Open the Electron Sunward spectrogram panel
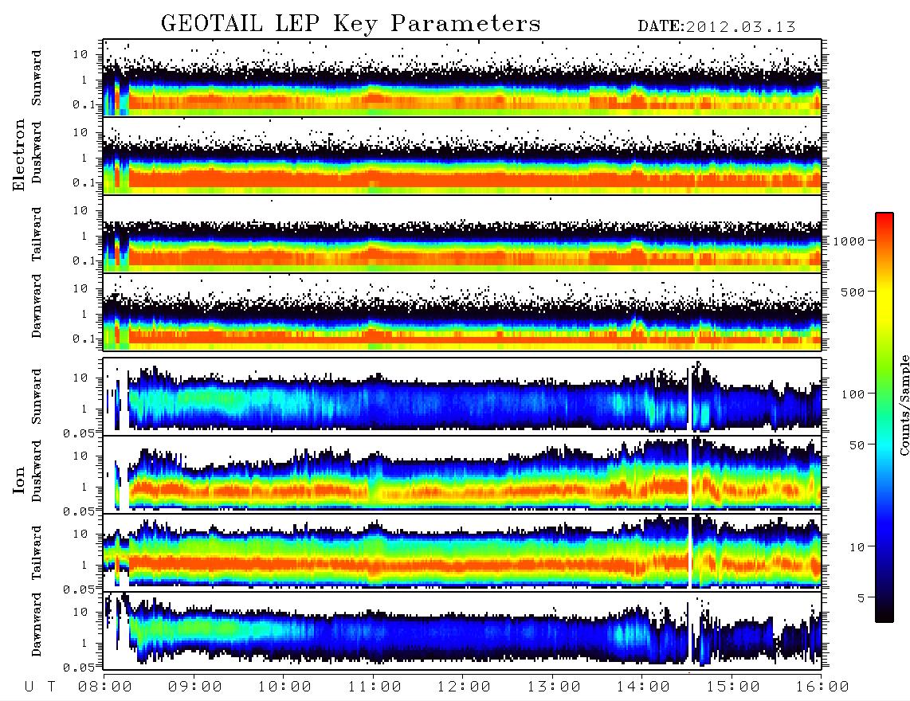This screenshot has width=910, height=701. click(x=462, y=78)
